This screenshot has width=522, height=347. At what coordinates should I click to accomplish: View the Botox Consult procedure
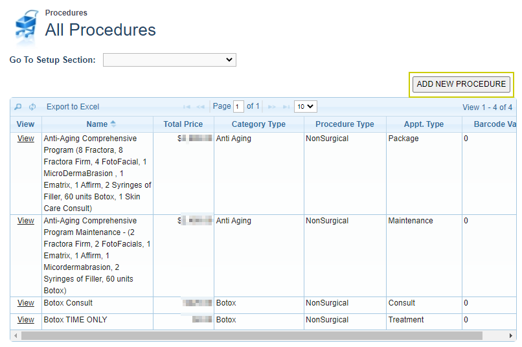26,303
